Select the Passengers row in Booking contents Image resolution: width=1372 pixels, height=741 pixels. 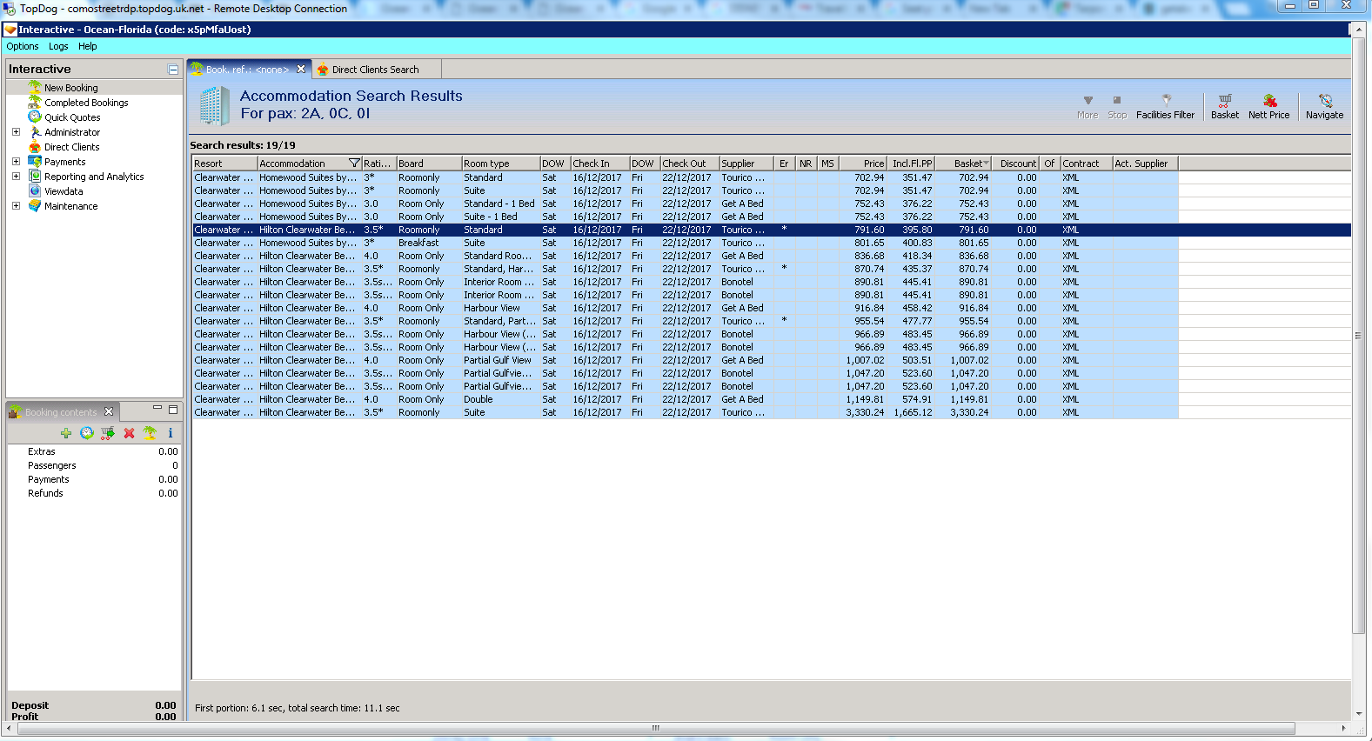pos(94,465)
